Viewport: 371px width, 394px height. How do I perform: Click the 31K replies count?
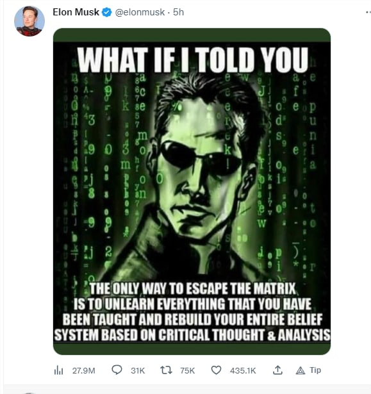[x=138, y=371]
